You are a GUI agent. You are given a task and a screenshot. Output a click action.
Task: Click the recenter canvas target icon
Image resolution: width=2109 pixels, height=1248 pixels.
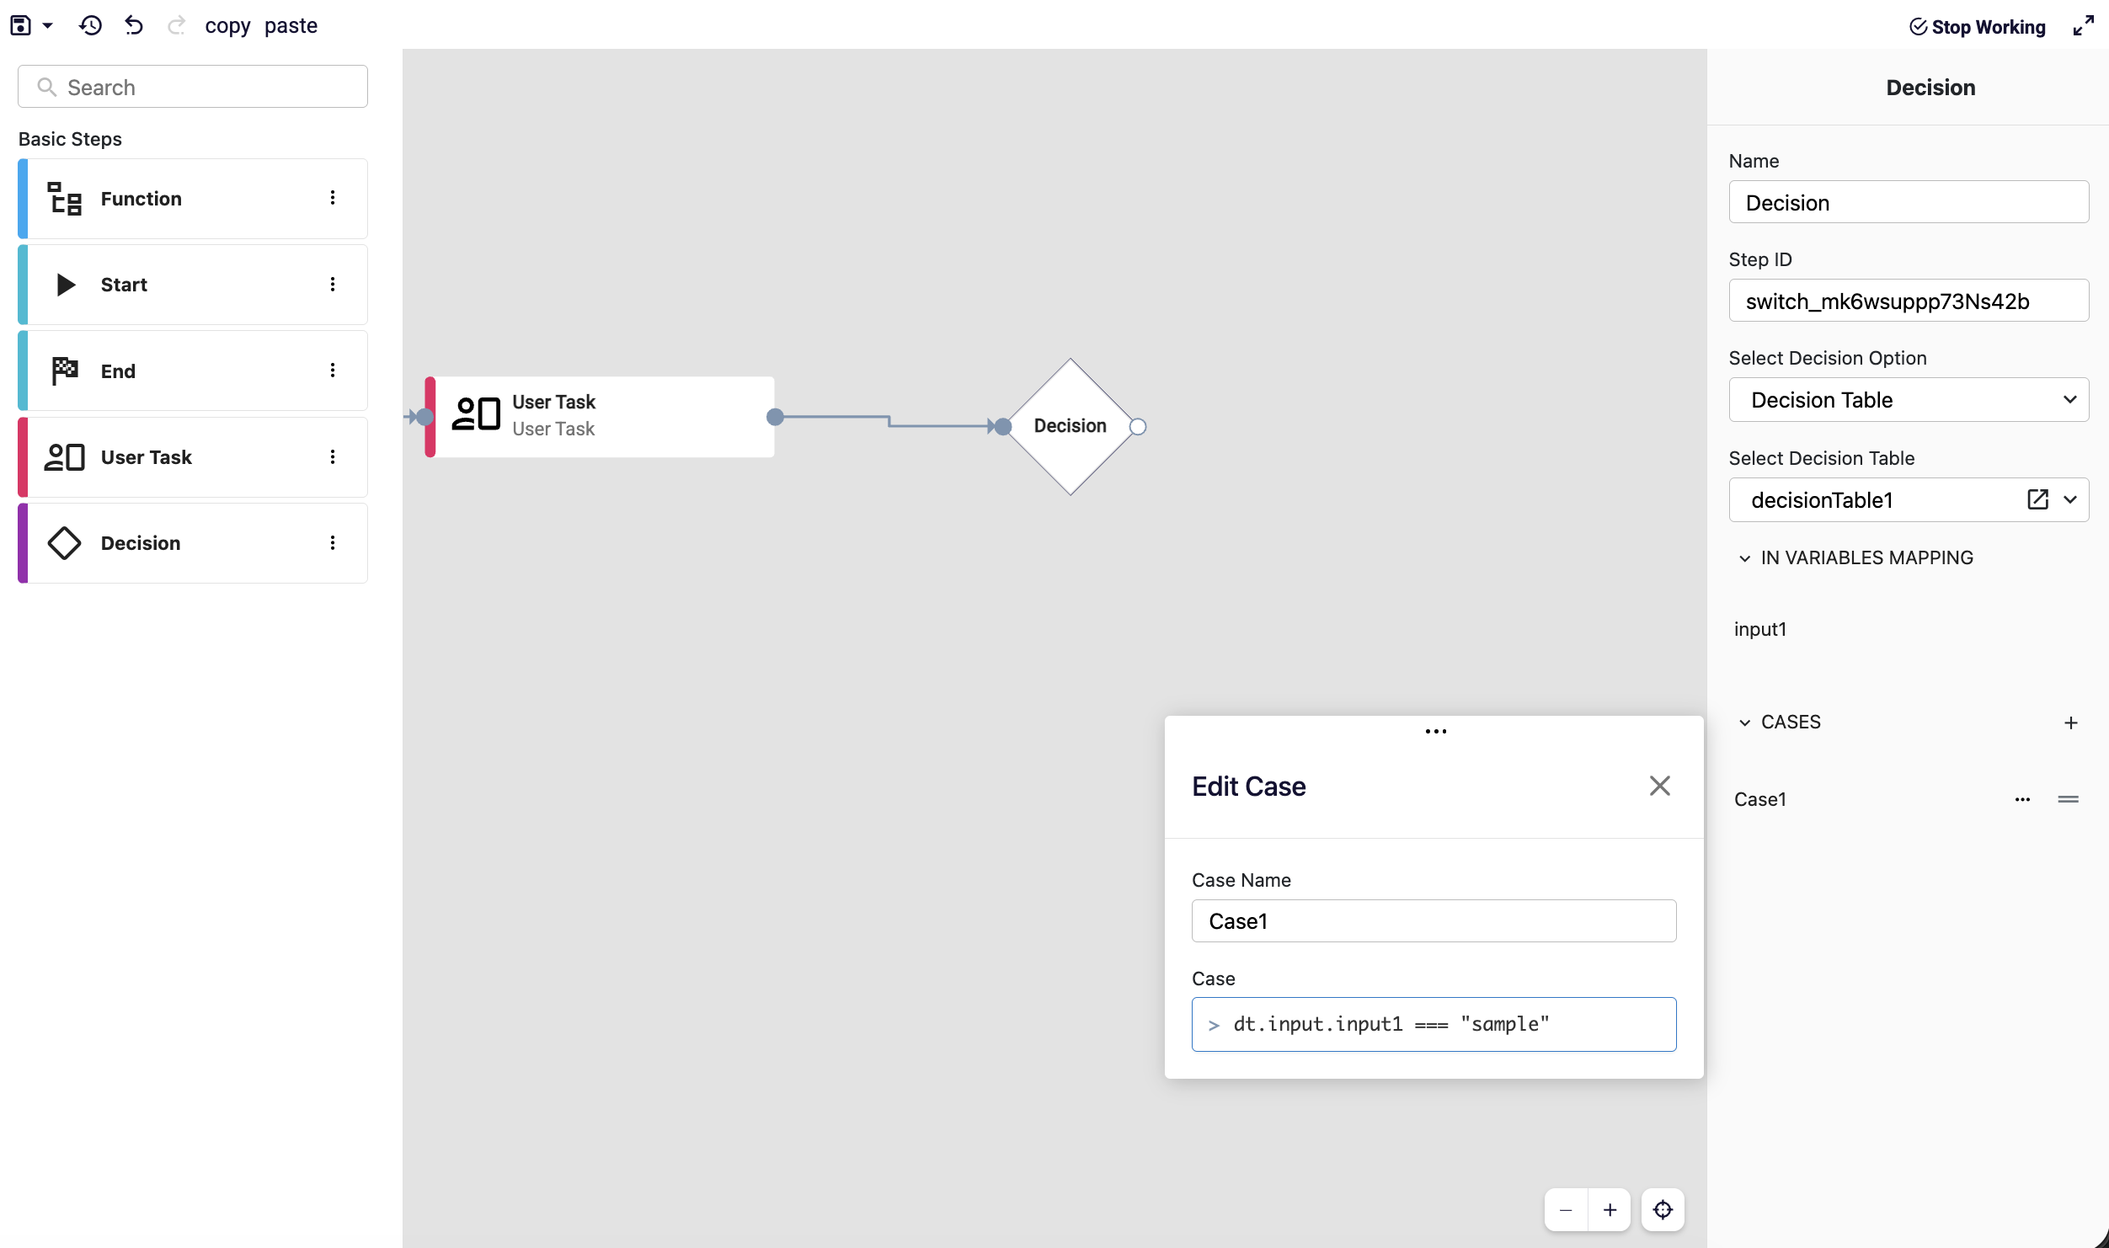tap(1663, 1210)
